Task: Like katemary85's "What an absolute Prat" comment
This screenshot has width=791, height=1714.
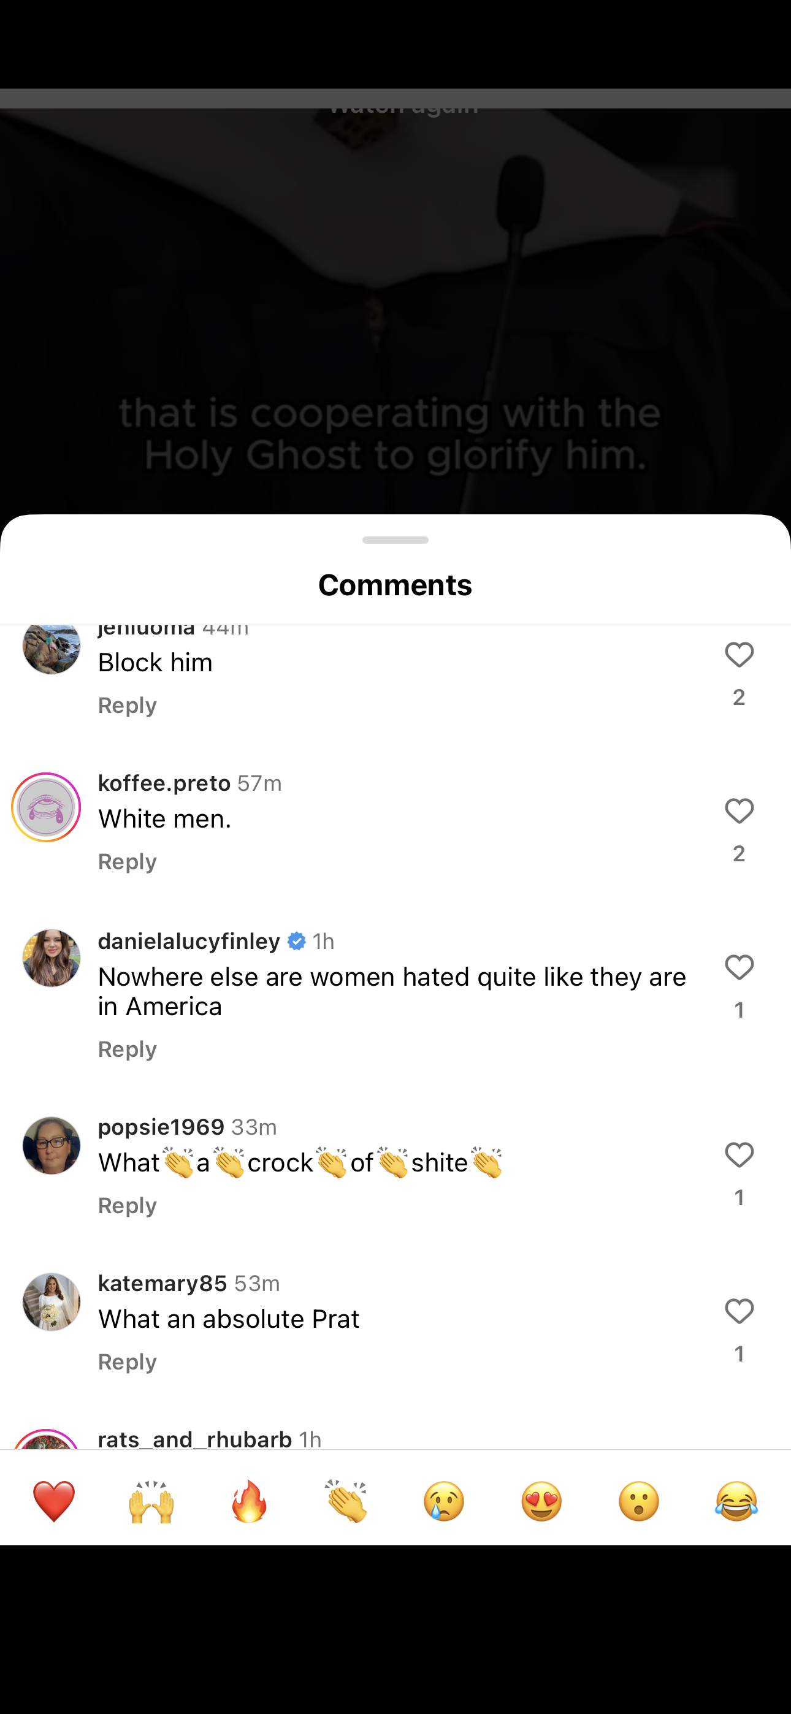Action: click(x=739, y=1312)
